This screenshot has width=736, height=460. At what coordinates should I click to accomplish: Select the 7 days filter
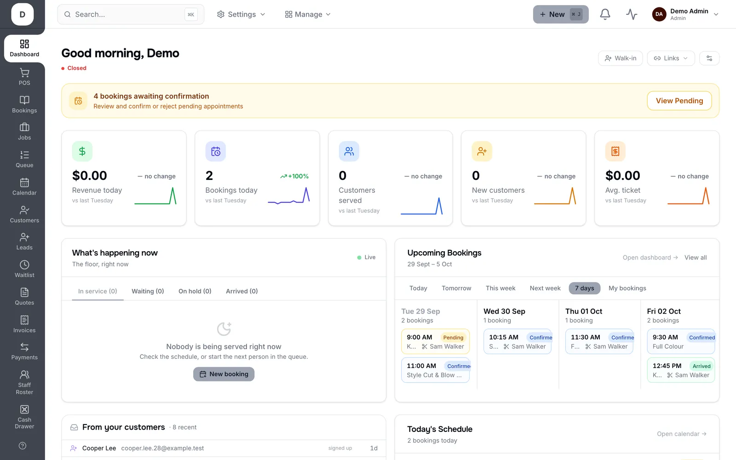pos(584,288)
